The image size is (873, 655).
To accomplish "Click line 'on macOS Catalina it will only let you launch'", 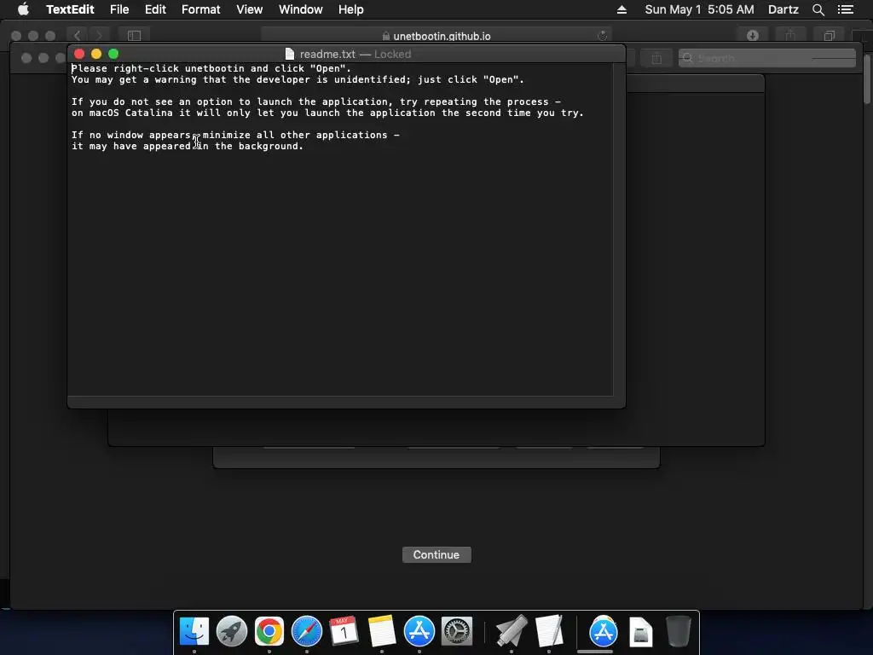I will 327,113.
